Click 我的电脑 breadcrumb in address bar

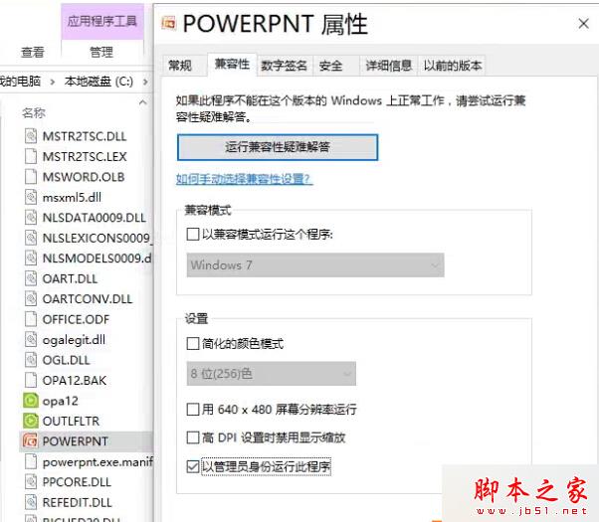pyautogui.click(x=21, y=82)
